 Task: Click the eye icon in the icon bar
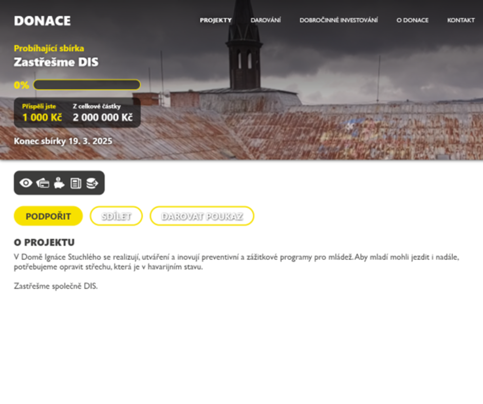26,183
